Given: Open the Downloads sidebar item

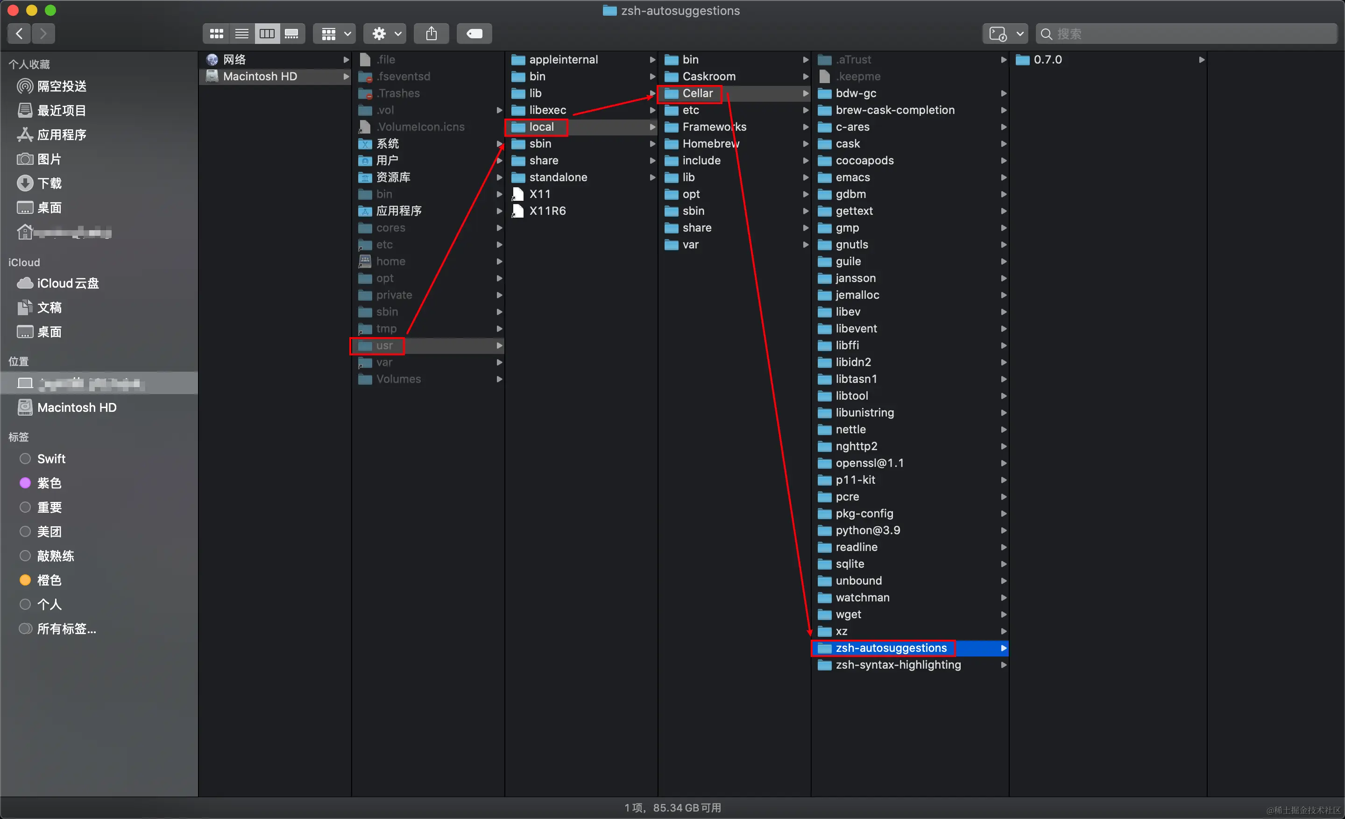Looking at the screenshot, I should click(49, 184).
